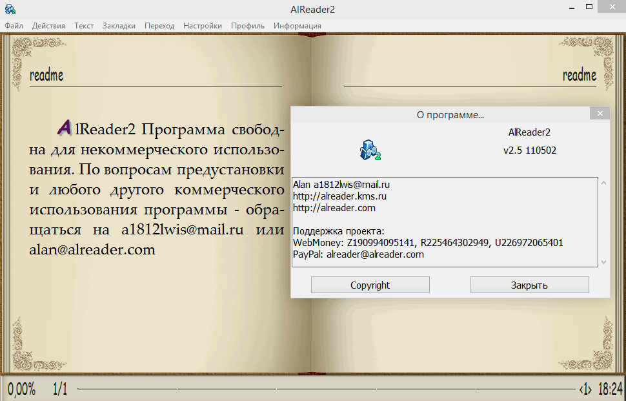
Task: Click the http://alreader.kms.ru line
Action: click(339, 196)
